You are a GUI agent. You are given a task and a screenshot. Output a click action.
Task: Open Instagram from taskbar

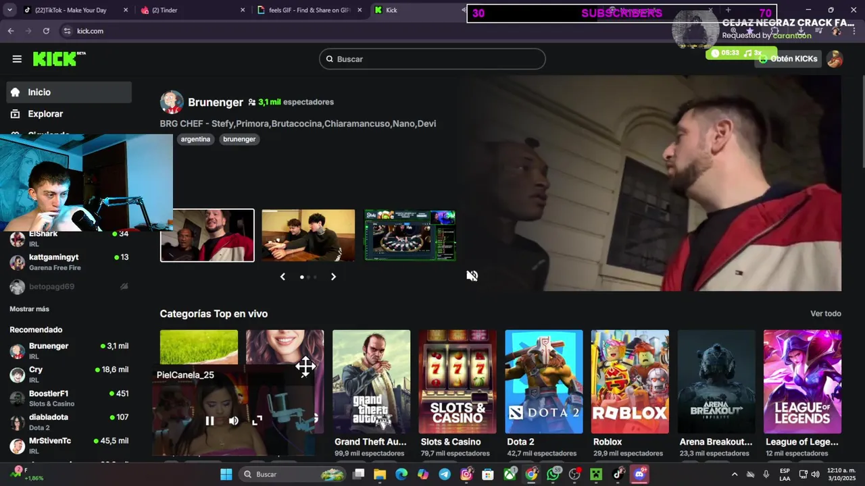pos(466,475)
